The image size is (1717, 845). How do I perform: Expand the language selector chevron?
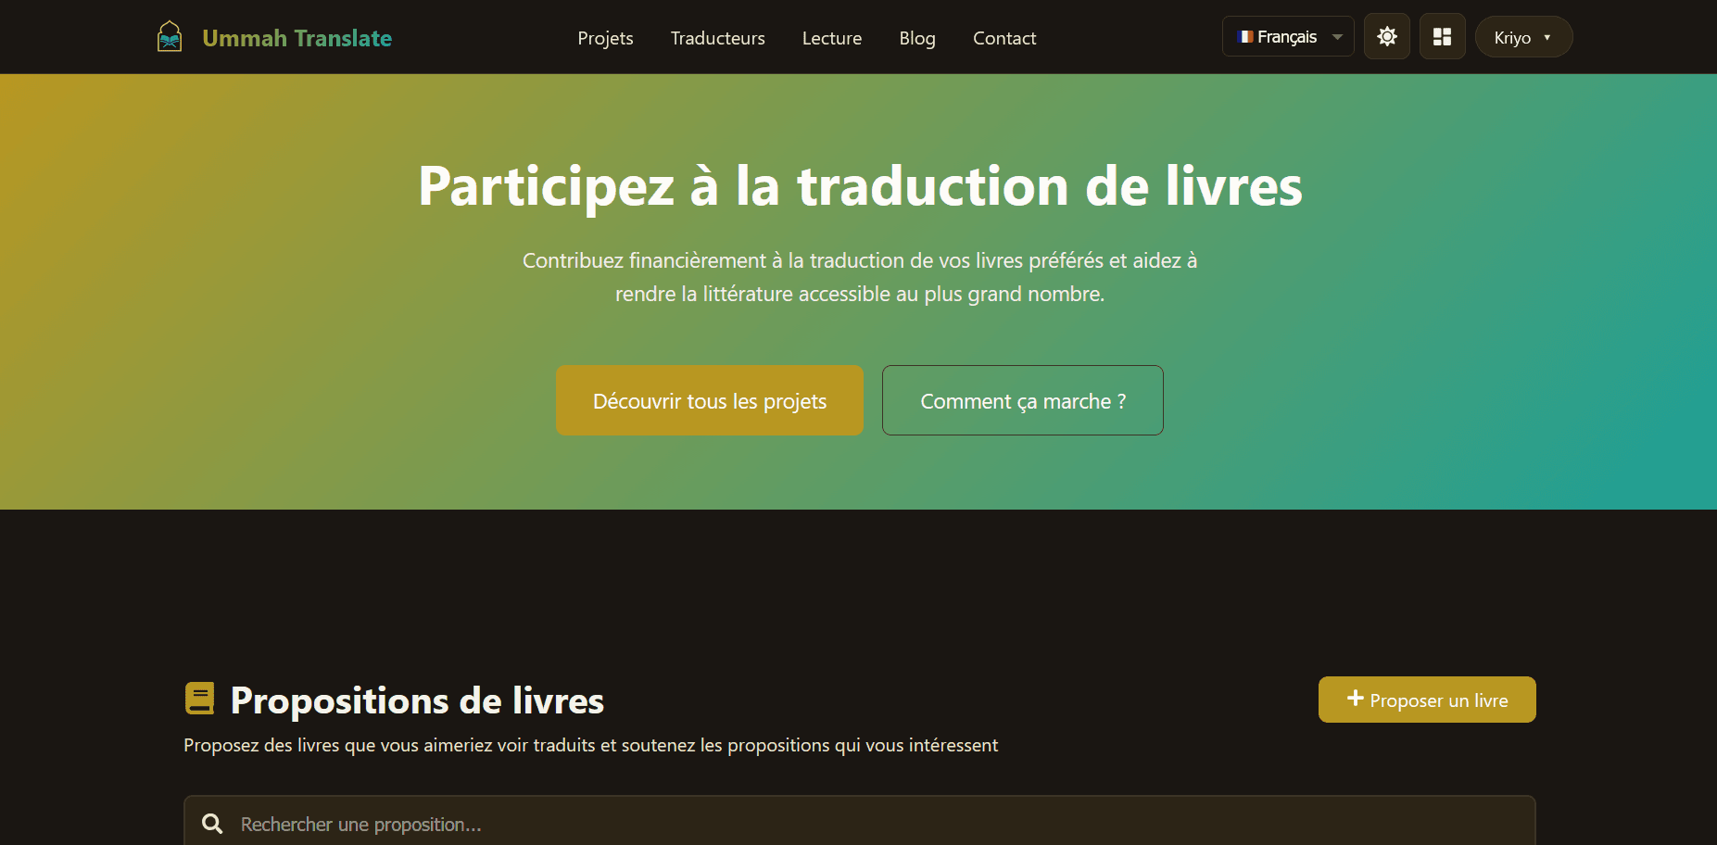(x=1337, y=36)
